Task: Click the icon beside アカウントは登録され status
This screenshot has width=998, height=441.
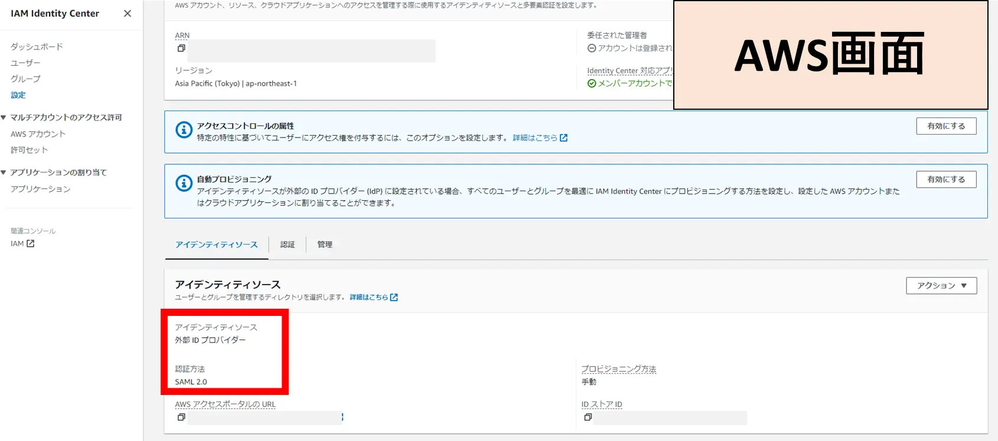Action: (591, 48)
